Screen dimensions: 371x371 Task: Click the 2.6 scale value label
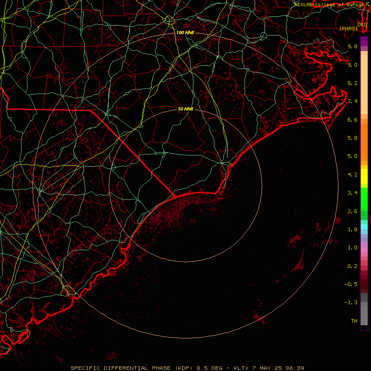[352, 211]
